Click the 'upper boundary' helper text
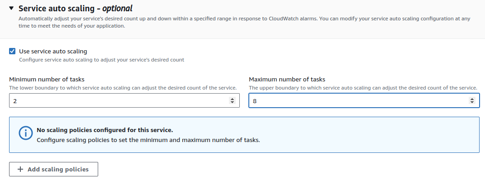The width and height of the screenshot is (485, 185). tap(363, 87)
